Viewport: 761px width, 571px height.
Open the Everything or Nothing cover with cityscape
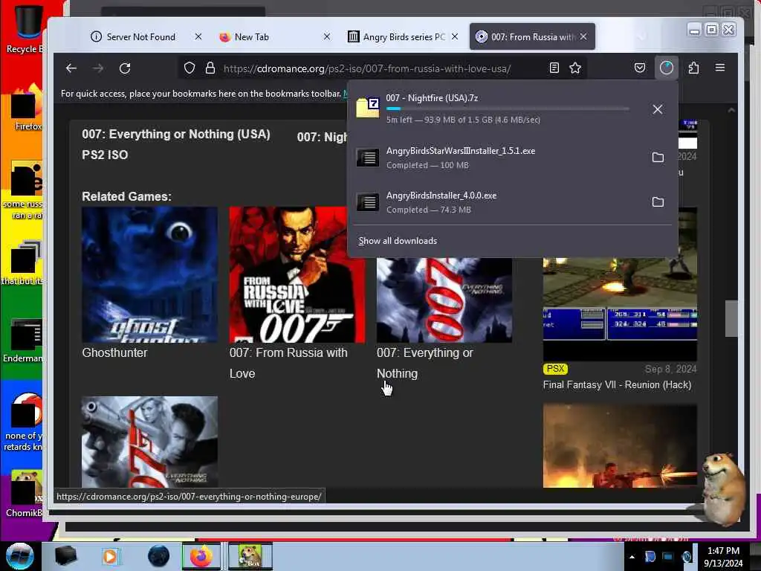[444, 300]
